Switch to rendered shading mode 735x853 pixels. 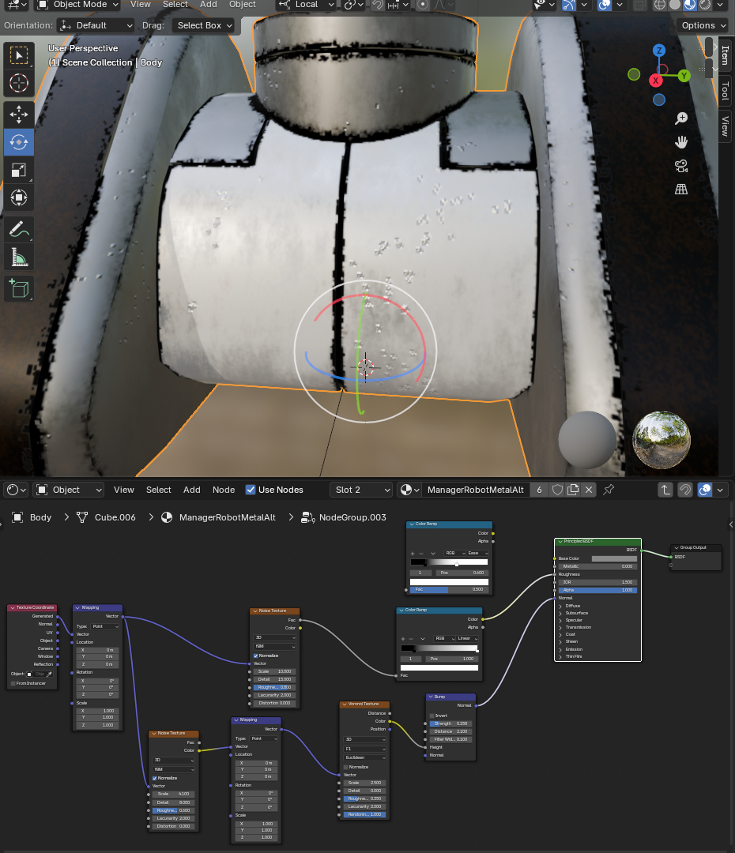(706, 5)
